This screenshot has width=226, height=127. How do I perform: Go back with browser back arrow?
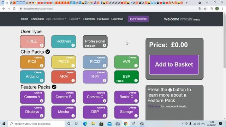coord(4,8)
